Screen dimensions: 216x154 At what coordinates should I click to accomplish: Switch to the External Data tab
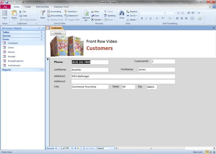coord(42,7)
